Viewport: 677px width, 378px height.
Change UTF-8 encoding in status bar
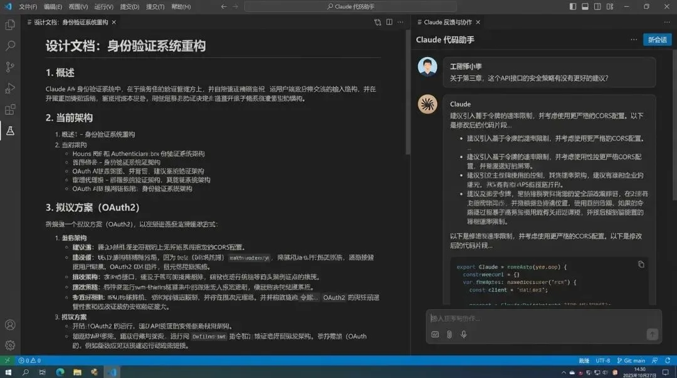point(603,360)
